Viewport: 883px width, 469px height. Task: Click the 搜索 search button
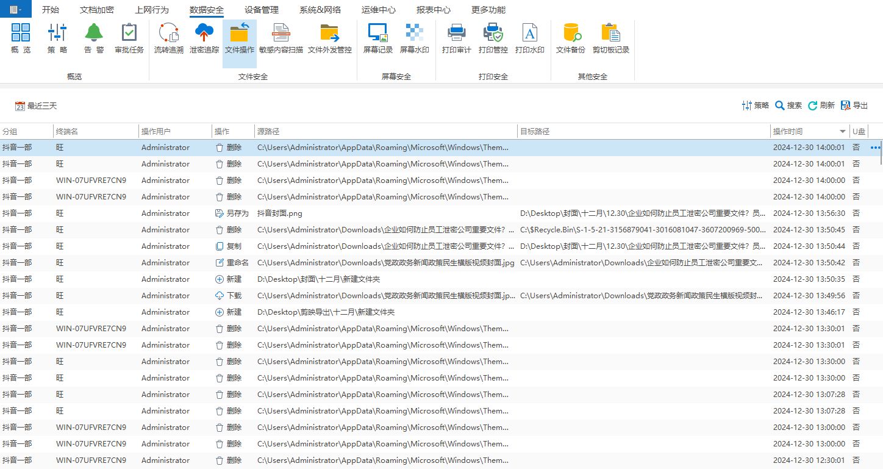coord(788,106)
